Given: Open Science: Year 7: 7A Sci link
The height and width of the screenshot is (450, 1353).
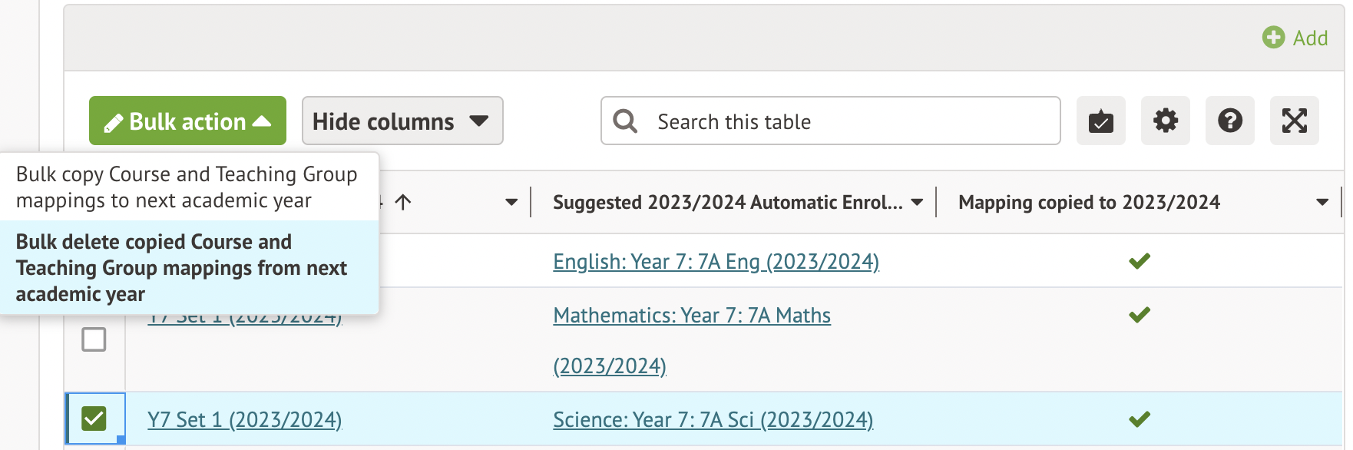Looking at the screenshot, I should click(x=713, y=420).
